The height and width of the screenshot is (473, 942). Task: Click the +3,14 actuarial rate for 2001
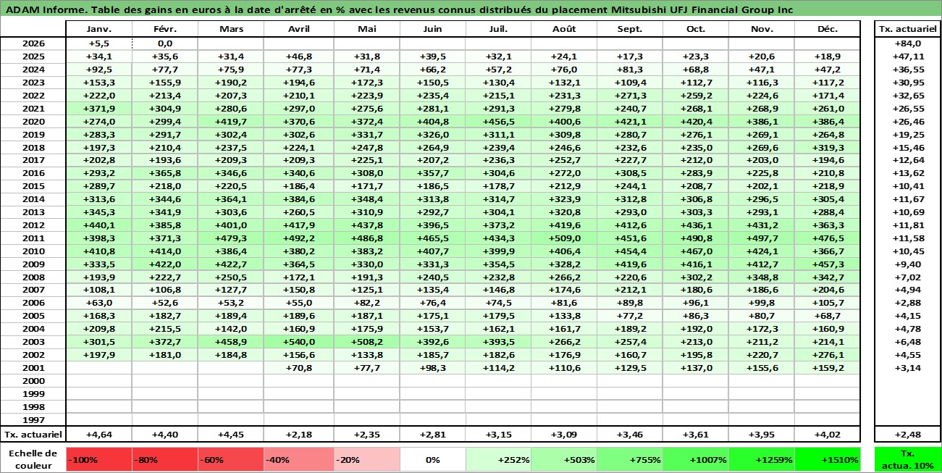pos(907,368)
